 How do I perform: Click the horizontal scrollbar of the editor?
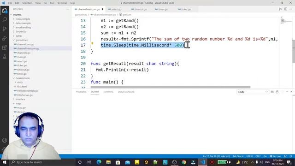[171, 87]
